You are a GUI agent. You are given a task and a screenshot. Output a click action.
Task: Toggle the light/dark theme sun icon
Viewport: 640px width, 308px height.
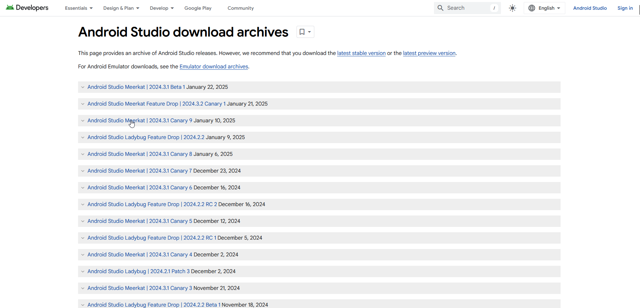pos(512,8)
